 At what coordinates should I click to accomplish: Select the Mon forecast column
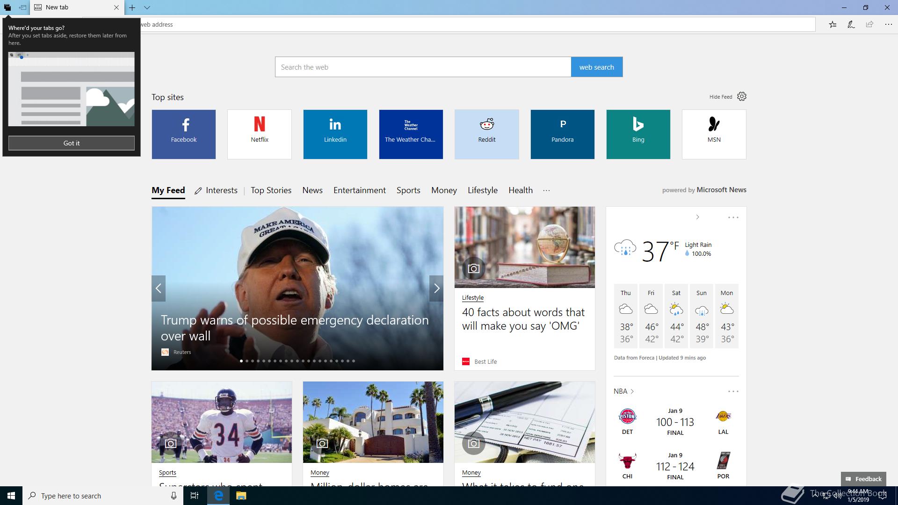pos(727,316)
